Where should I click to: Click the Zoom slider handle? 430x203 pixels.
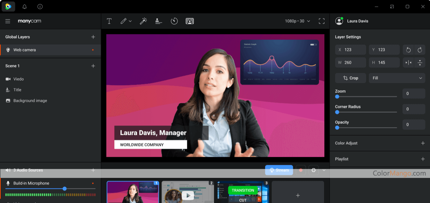click(337, 97)
